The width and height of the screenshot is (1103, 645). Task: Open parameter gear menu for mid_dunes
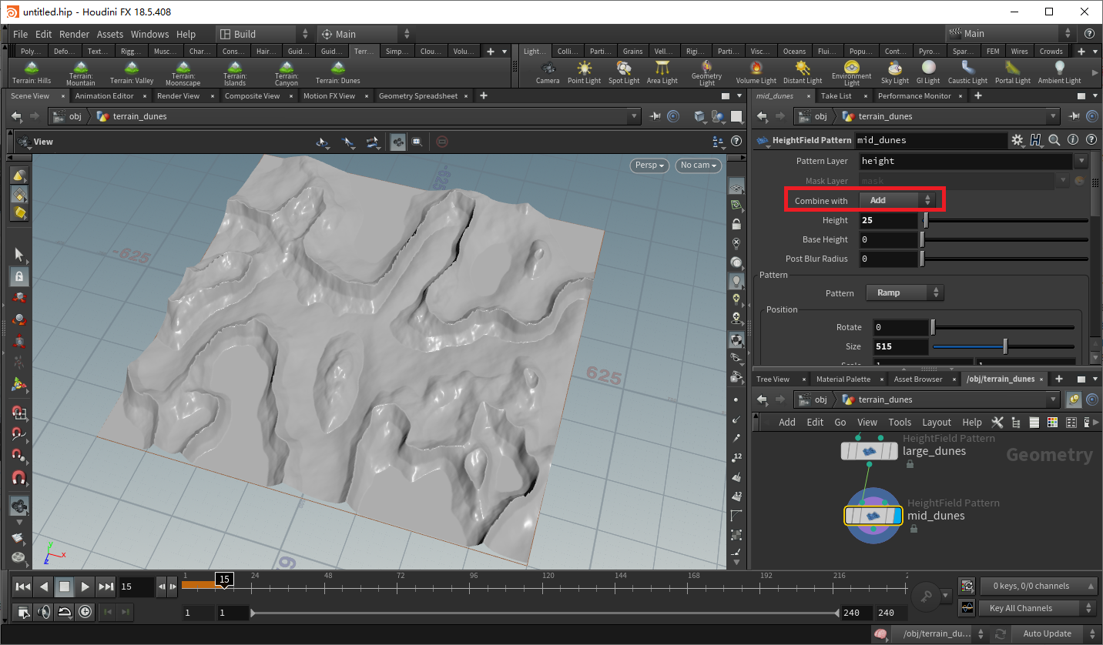click(x=1018, y=140)
